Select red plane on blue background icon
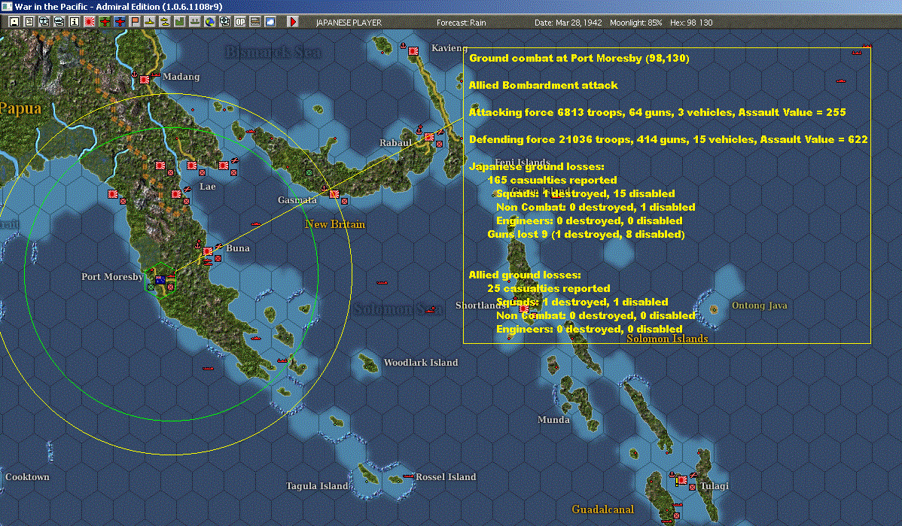 point(120,22)
